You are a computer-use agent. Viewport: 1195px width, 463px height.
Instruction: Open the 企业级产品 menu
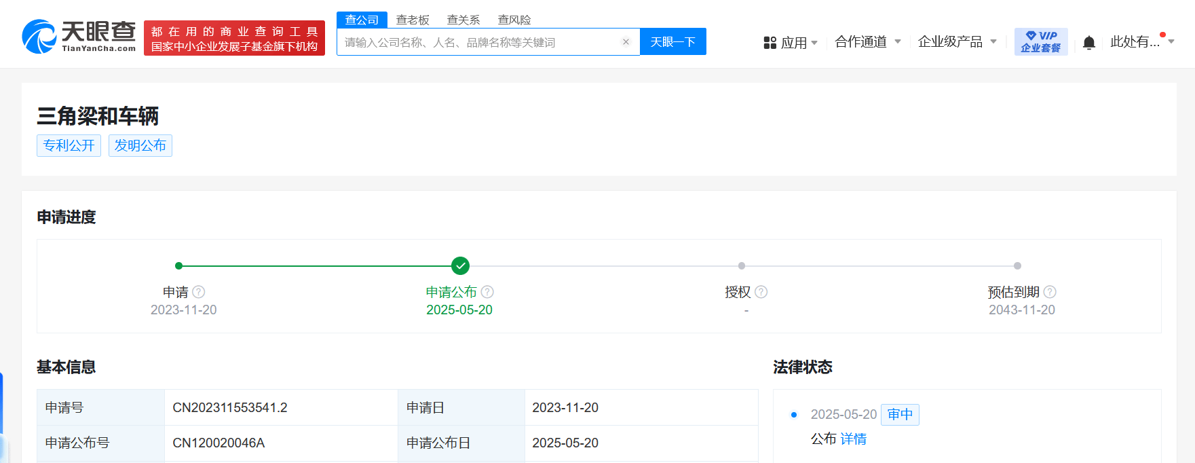[950, 41]
